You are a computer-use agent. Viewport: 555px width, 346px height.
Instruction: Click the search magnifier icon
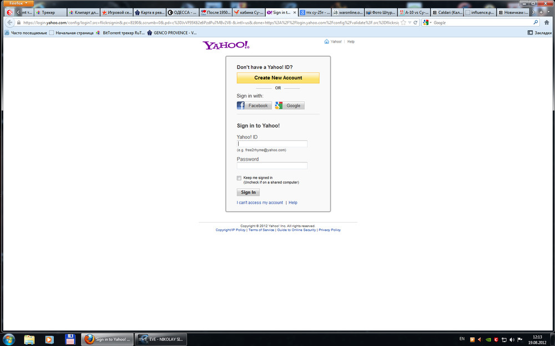pos(536,23)
